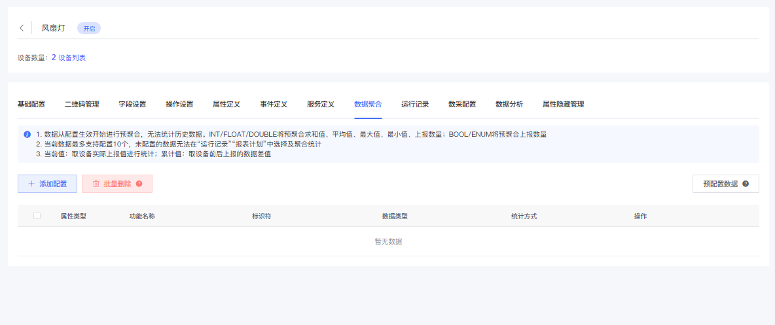The width and height of the screenshot is (775, 325).
Task: Switch to the 二维码管理 tab
Action: [82, 104]
